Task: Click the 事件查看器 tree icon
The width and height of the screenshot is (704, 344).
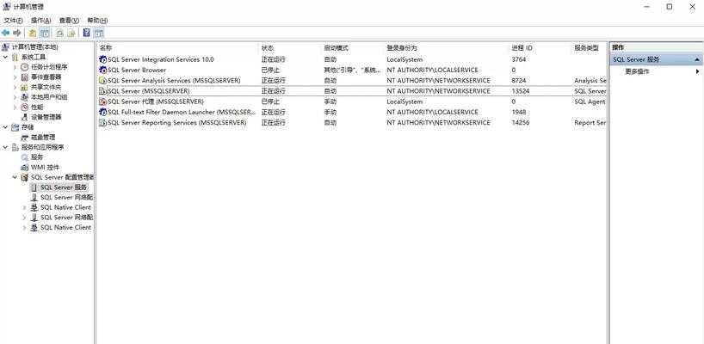Action: point(25,77)
